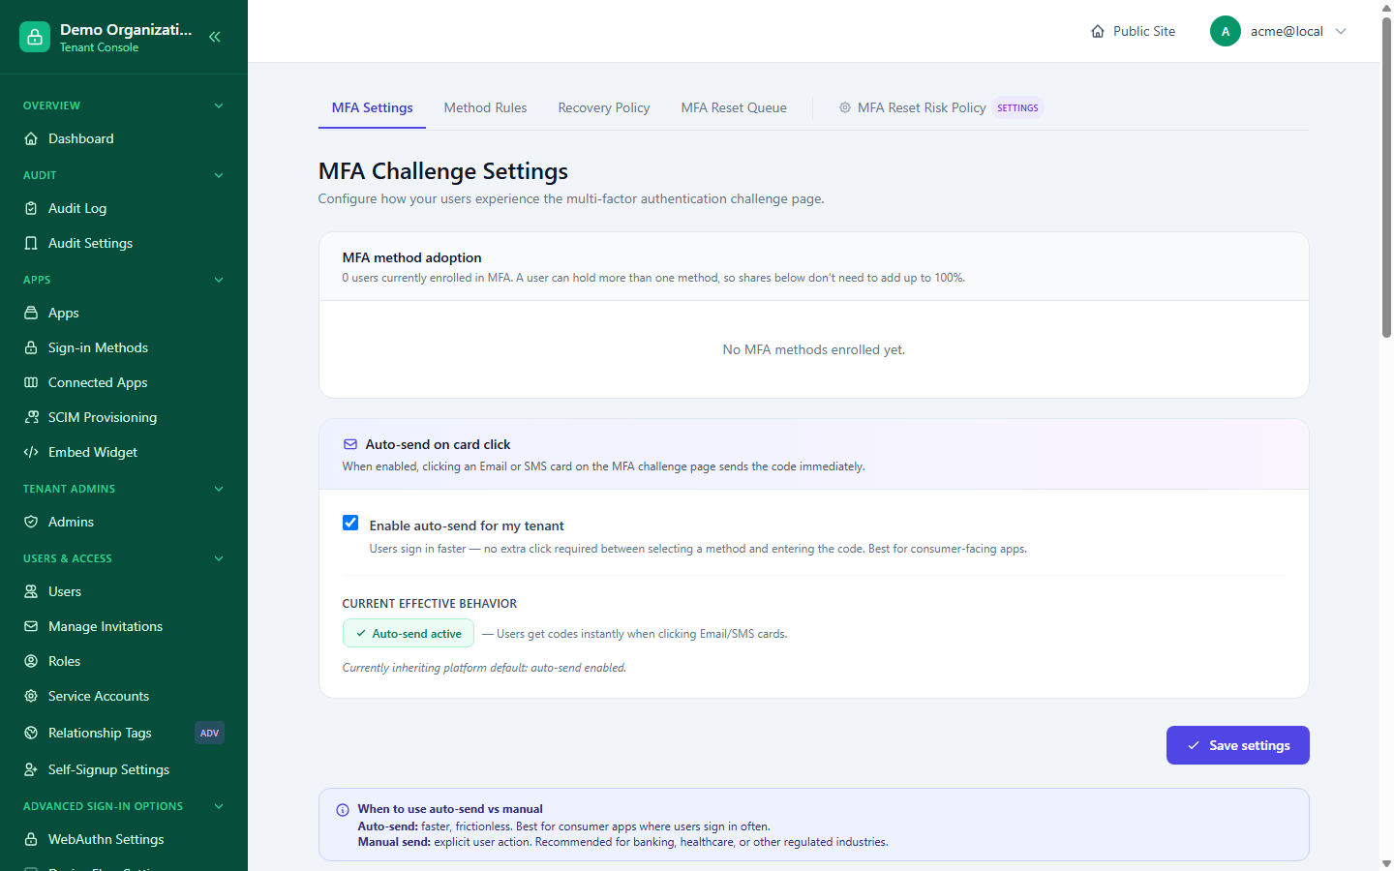Click the Self-Signup Settings user-plus icon
The width and height of the screenshot is (1394, 871).
coord(31,769)
